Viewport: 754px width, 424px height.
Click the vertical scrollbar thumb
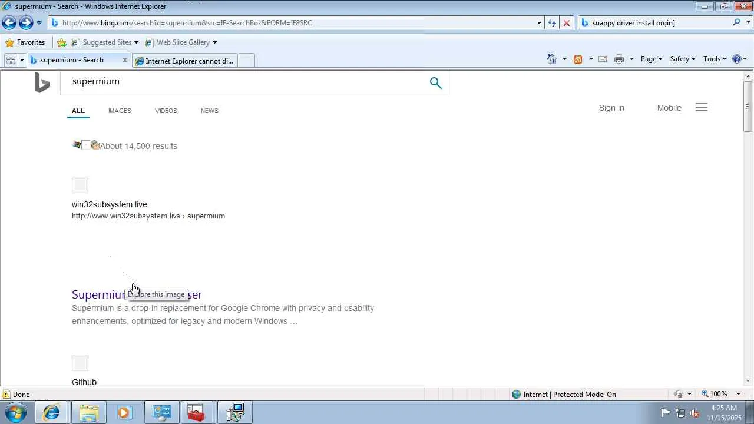(748, 106)
